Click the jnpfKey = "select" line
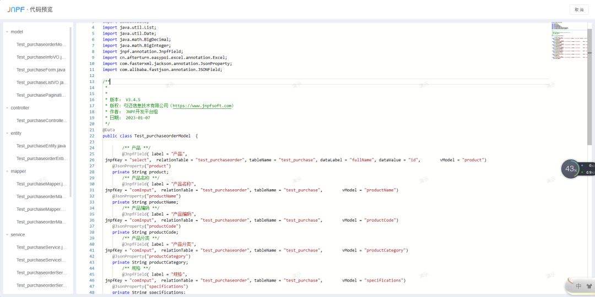Screen dimensions: 595x297 point(296,160)
